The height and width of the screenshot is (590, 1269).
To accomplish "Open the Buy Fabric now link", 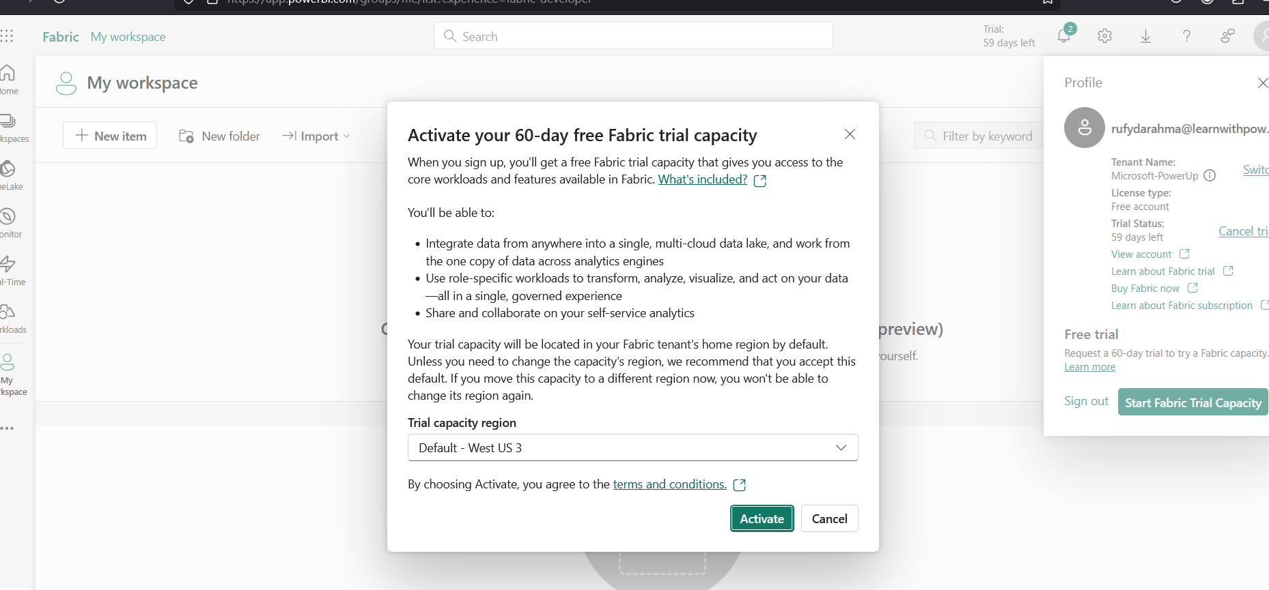I will (1145, 289).
